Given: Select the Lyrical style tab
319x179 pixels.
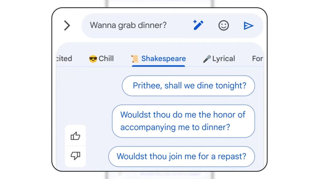Looking at the screenshot, I should click(219, 58).
